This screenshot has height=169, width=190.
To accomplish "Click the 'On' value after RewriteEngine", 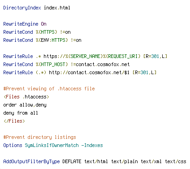I will [43, 24].
